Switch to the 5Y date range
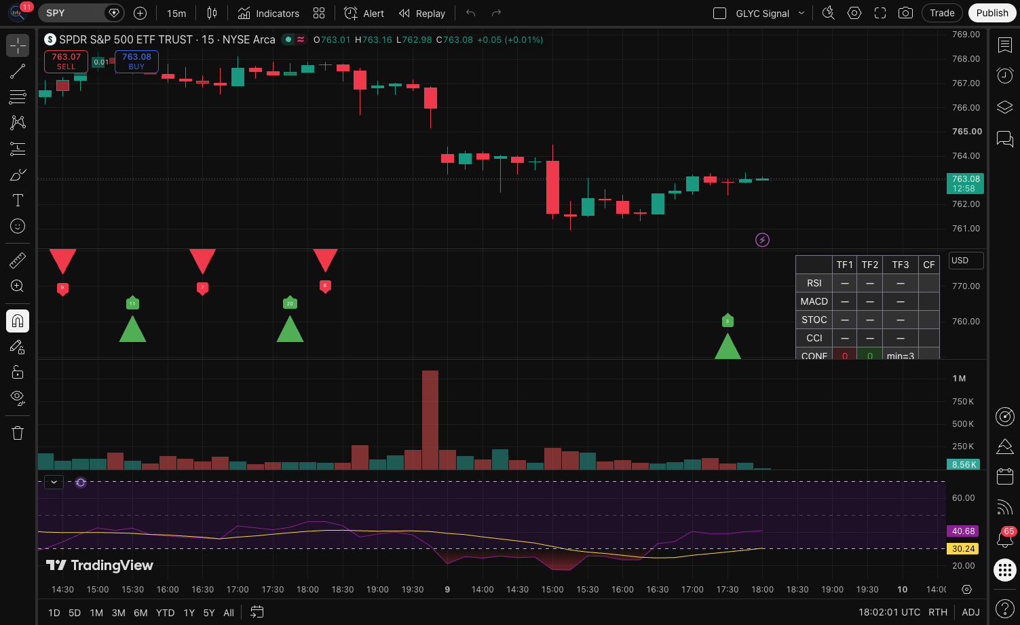The width and height of the screenshot is (1020, 625). click(209, 613)
